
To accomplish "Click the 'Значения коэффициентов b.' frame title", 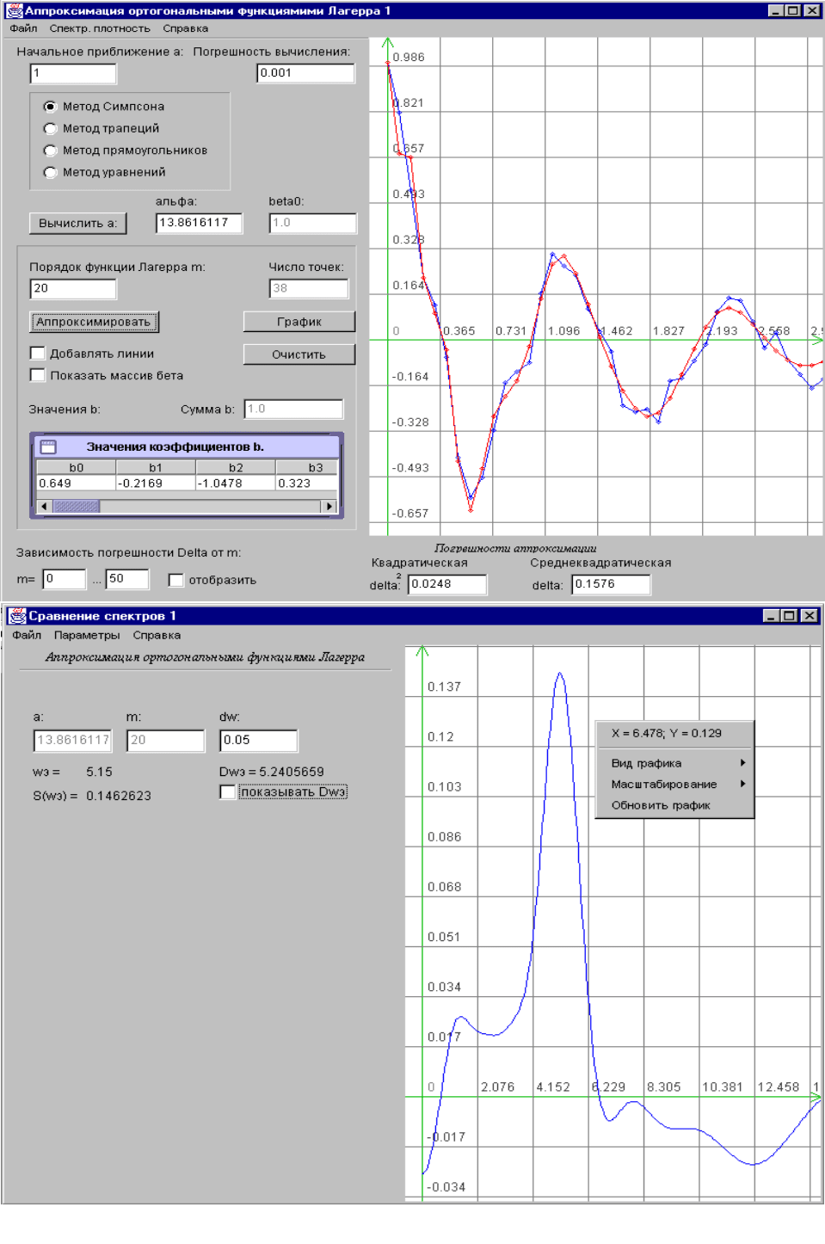I will click(x=175, y=446).
